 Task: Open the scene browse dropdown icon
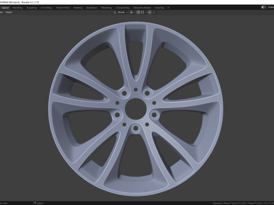[x=264, y=7]
